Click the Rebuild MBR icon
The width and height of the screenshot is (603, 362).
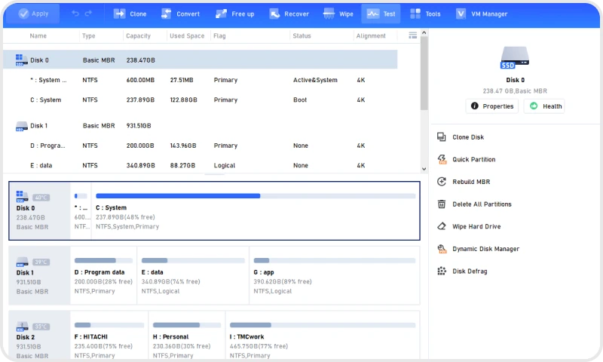tap(442, 182)
